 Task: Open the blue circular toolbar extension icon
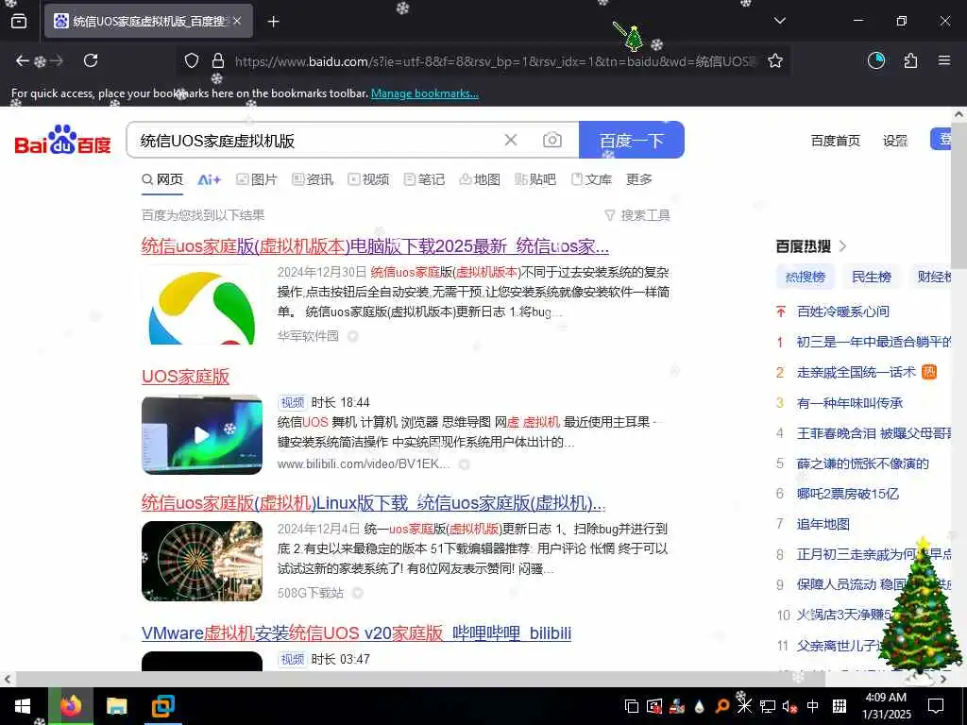(876, 60)
